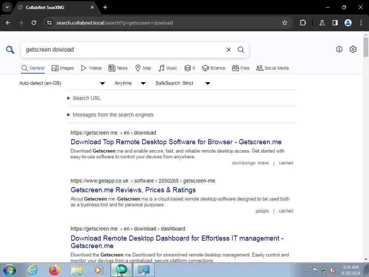The image size is (369, 277).
Task: Open the Anytime time range dropdown
Action: tap(130, 83)
